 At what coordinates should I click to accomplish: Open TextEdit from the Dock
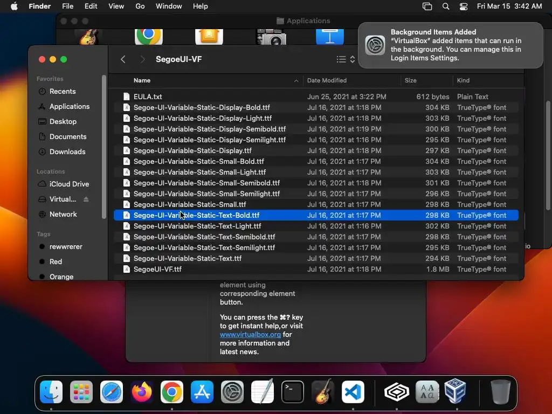point(263,392)
